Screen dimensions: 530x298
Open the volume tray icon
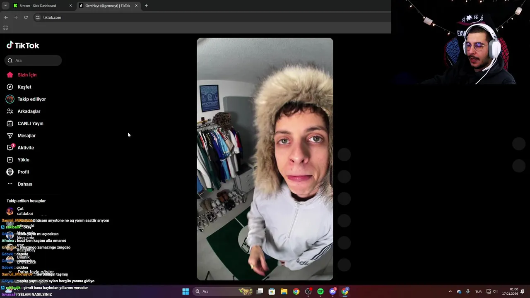point(495,291)
